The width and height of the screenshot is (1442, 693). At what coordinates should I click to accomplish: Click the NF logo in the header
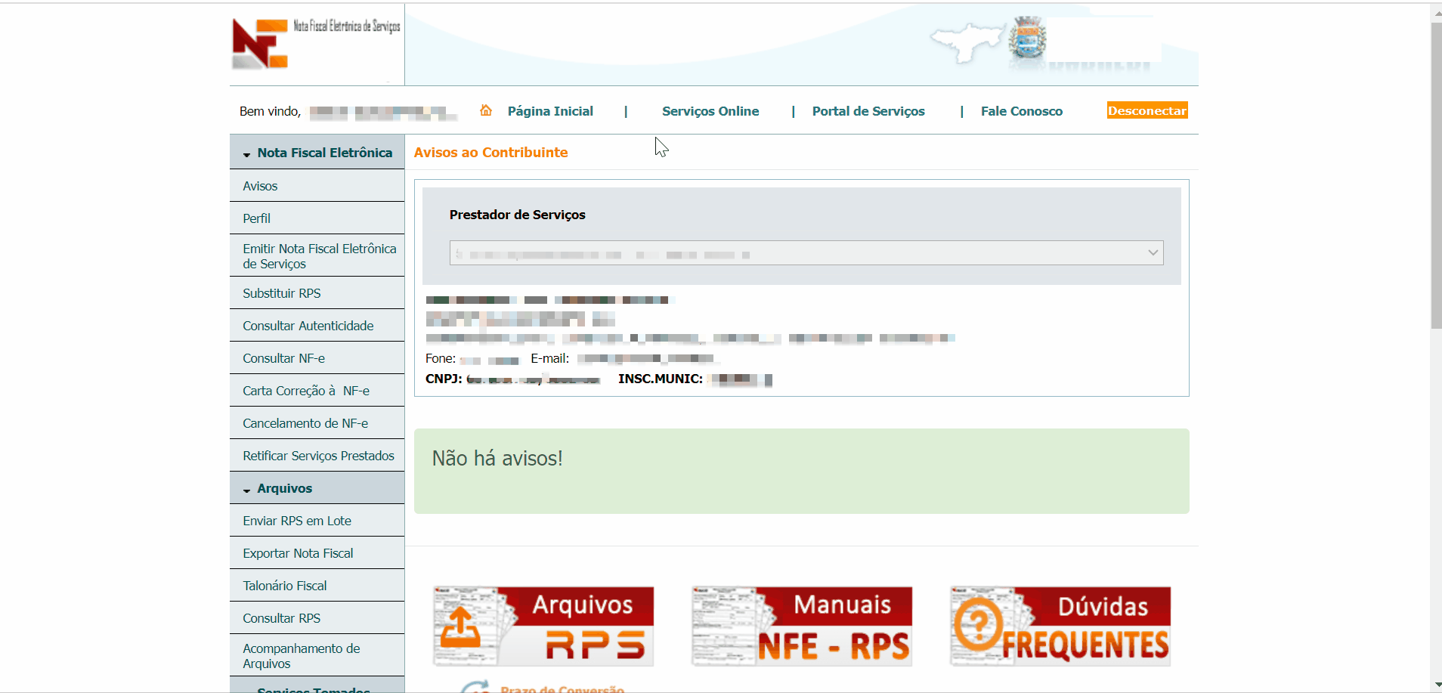tap(260, 44)
